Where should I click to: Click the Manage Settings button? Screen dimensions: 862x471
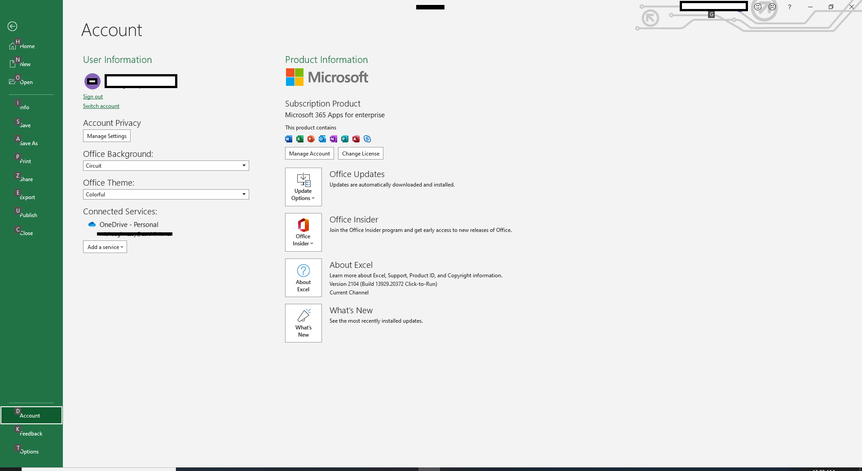(x=107, y=136)
